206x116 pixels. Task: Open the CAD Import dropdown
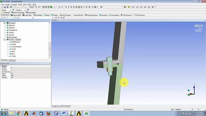click(x=126, y=15)
